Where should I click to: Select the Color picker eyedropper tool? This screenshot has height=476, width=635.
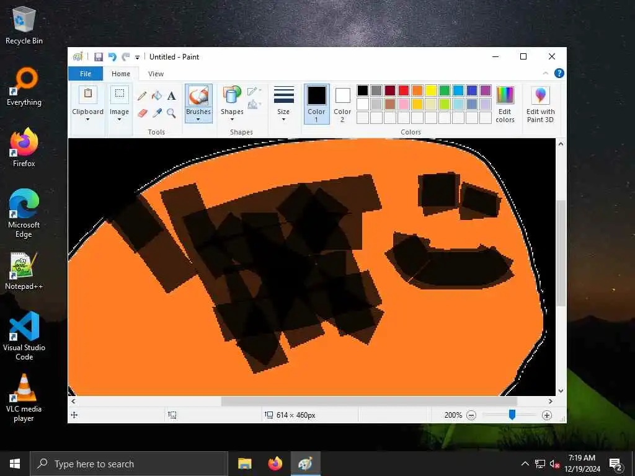click(157, 113)
